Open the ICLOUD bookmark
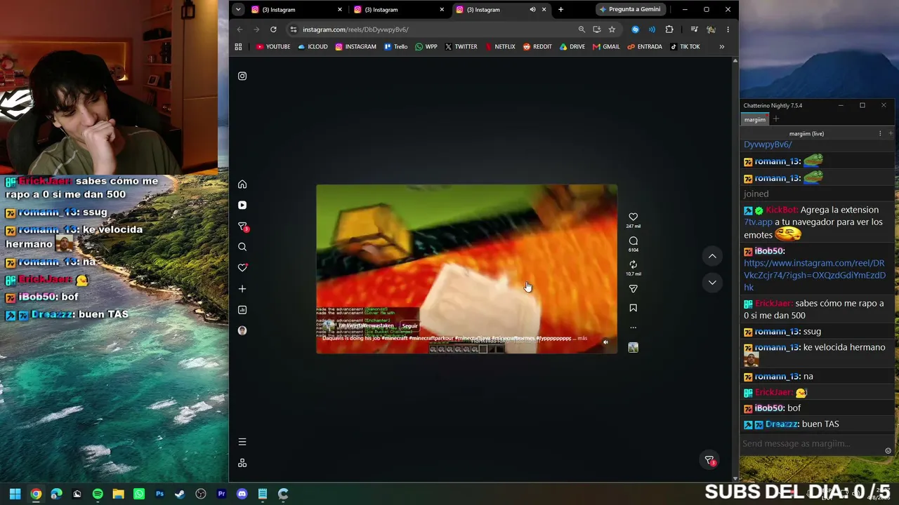Image resolution: width=899 pixels, height=505 pixels. (x=313, y=47)
